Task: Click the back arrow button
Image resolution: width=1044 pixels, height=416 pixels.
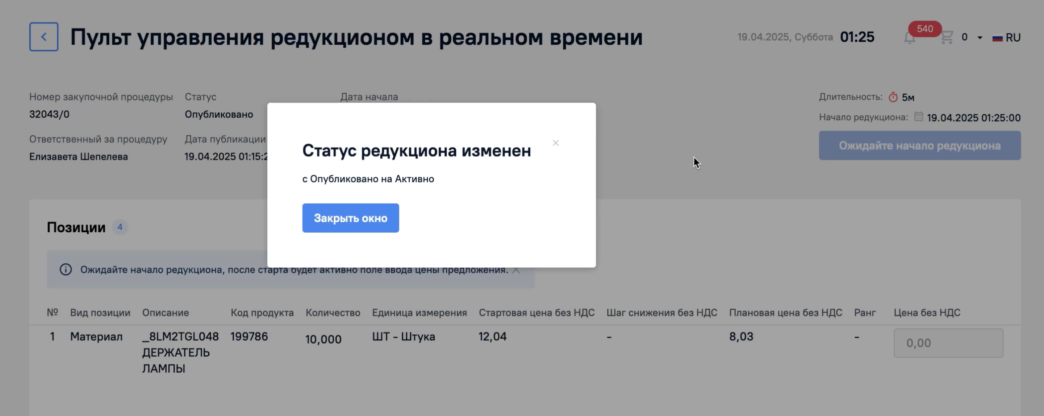Action: 44,37
